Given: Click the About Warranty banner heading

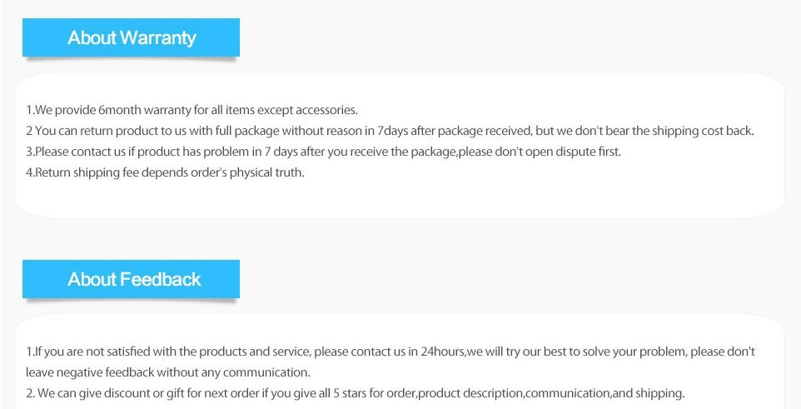Looking at the screenshot, I should pos(132,37).
